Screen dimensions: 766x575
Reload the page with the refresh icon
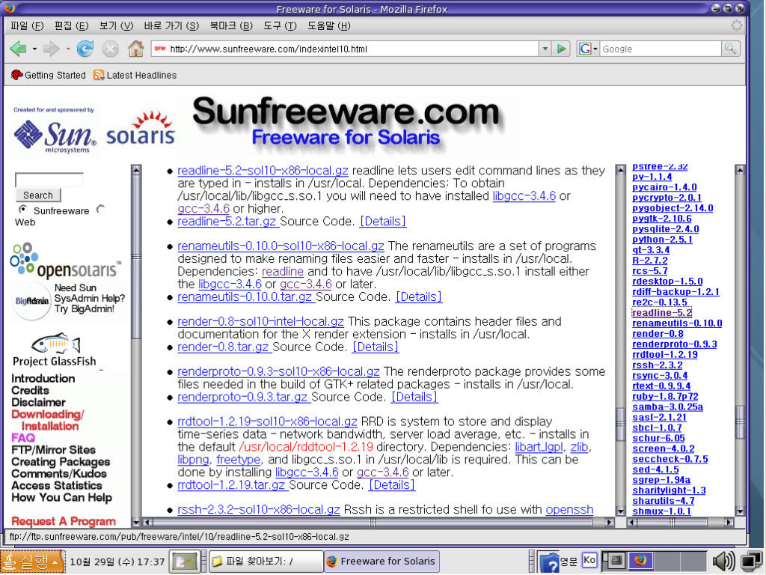coord(85,49)
